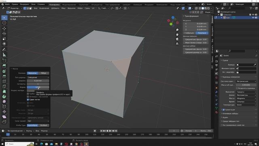Choose the 'Superellipse' profile type

pyautogui.click(x=32, y=125)
